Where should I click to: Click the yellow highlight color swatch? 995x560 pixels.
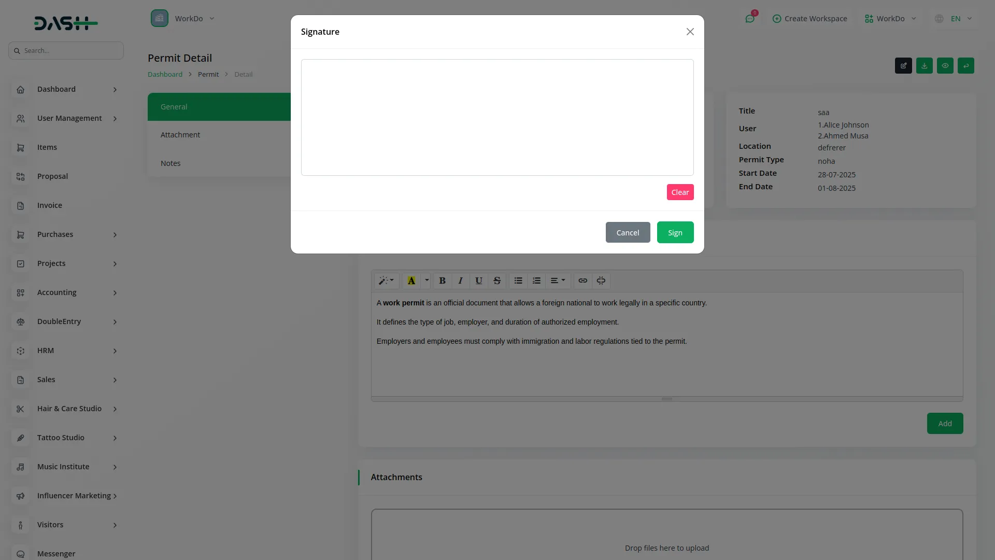click(x=411, y=281)
